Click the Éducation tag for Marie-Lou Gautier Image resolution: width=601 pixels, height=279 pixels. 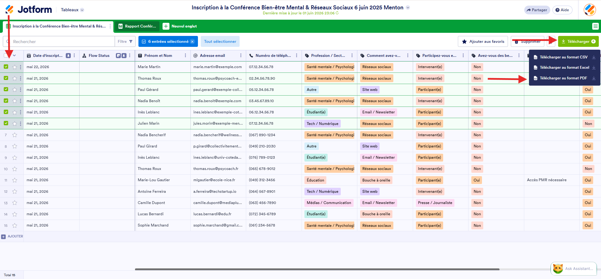pyautogui.click(x=315, y=180)
